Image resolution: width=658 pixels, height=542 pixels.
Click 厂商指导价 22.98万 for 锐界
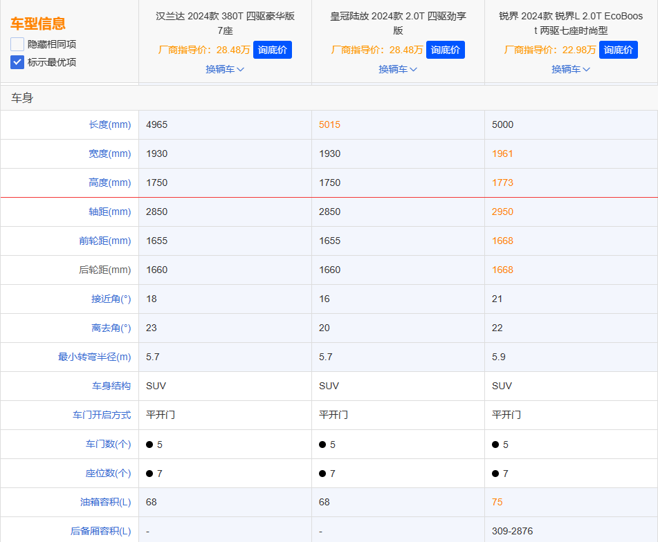(x=550, y=50)
